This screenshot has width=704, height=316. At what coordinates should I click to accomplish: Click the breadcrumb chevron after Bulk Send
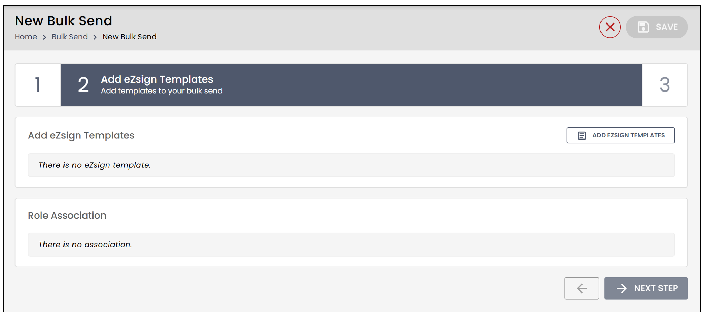(x=95, y=37)
